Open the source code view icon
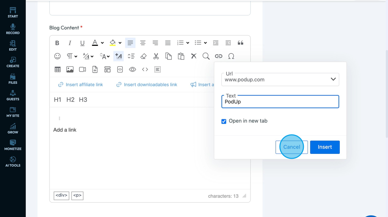Screen dimensions: 388x217 (145, 70)
